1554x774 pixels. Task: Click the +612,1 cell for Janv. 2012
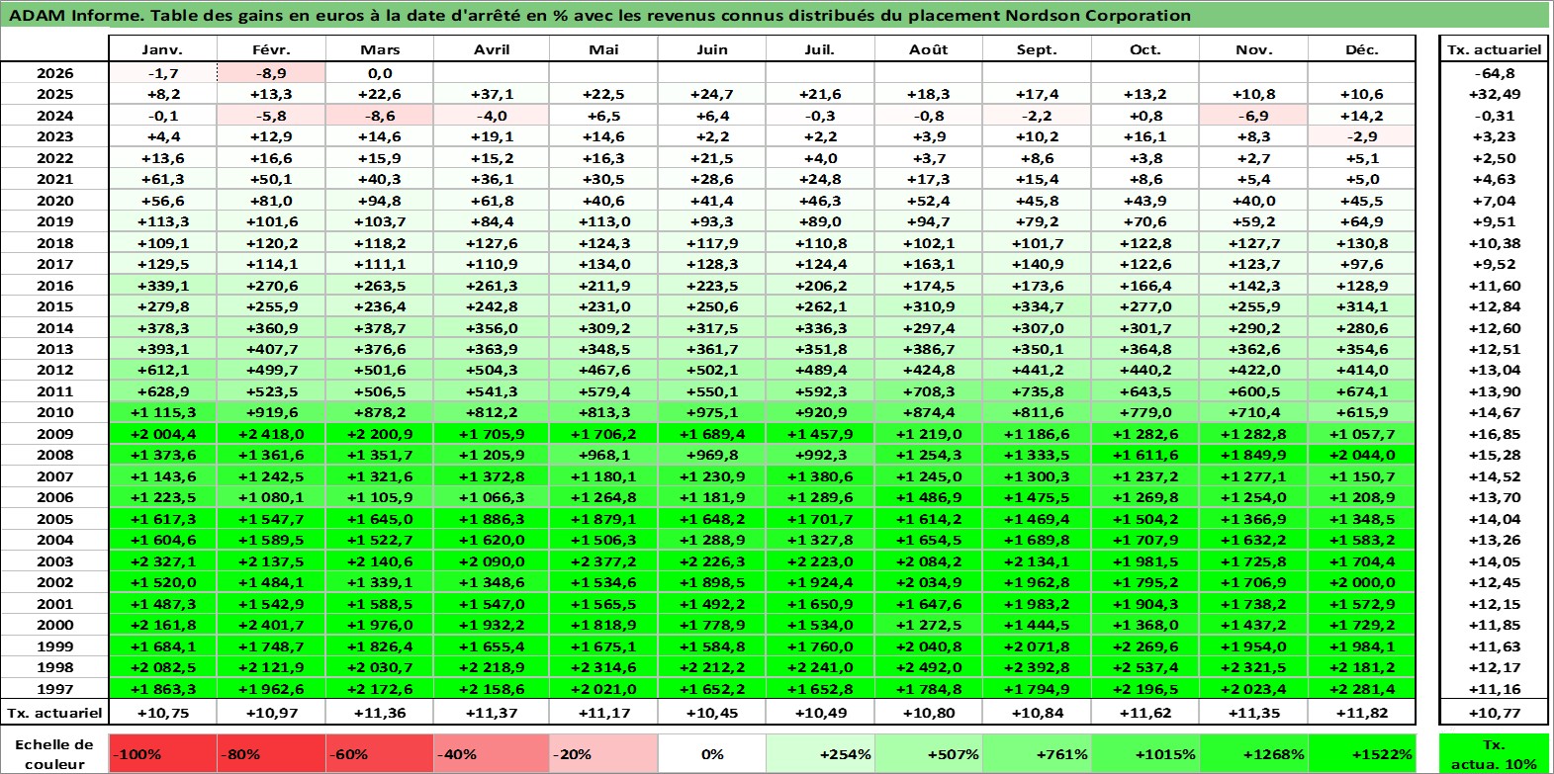[162, 370]
